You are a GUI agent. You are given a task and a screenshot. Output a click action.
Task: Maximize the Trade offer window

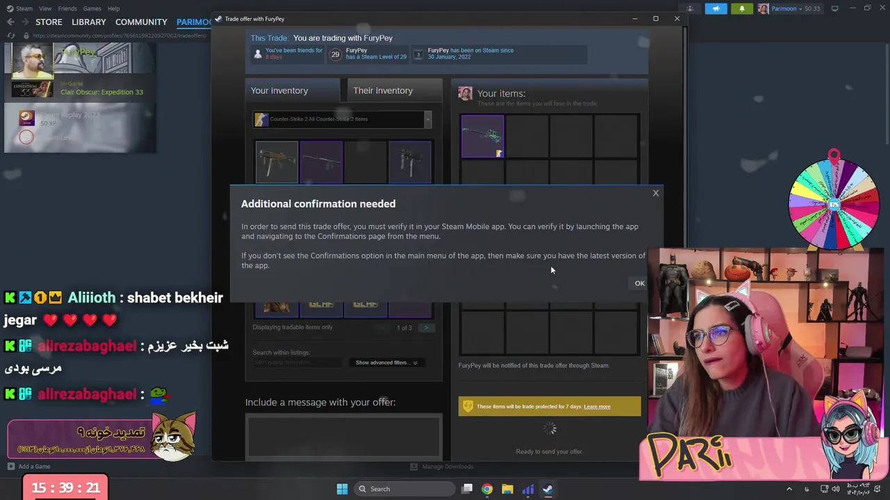coord(656,19)
